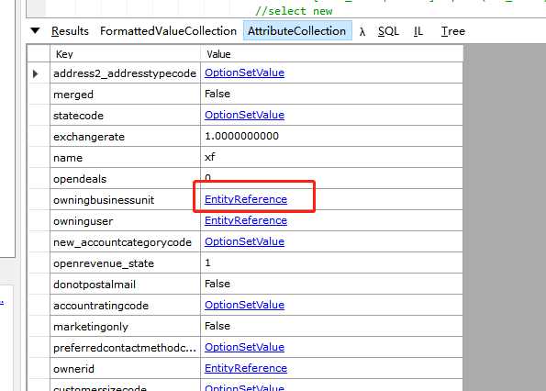Open OptionSetValue link for address2_addresstypecode
The image size is (546, 391).
click(244, 73)
